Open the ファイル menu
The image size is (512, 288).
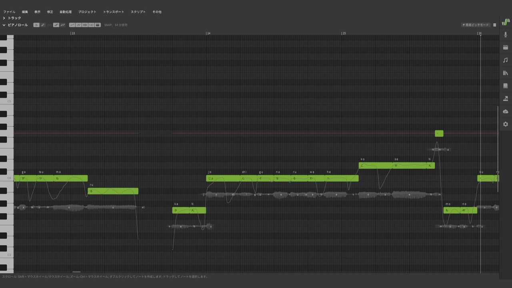pos(9,12)
